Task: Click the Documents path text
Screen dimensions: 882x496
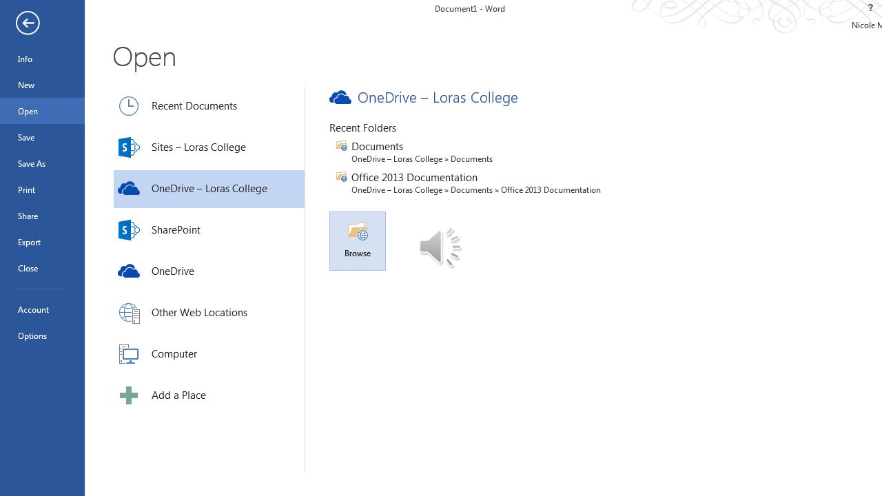Action: coord(422,159)
